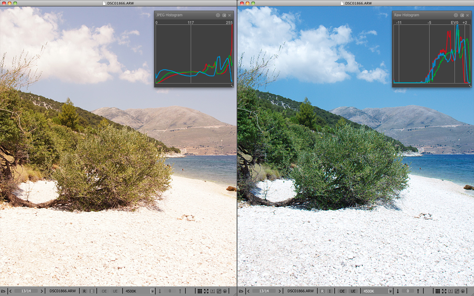The width and height of the screenshot is (474, 296).
Task: Click open-folder icon in left window
Action: point(3,291)
